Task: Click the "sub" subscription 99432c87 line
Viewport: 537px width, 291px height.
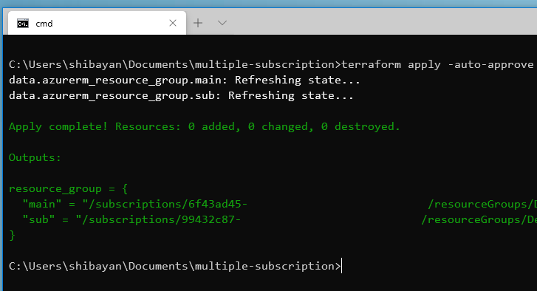Action: point(279,220)
